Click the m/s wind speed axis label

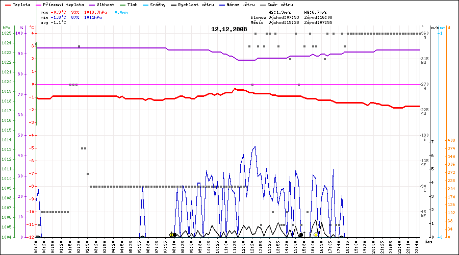(435, 28)
